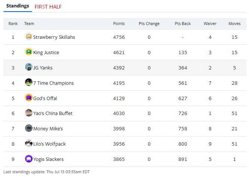Click the 7 Time Champions team name

[x=53, y=83]
